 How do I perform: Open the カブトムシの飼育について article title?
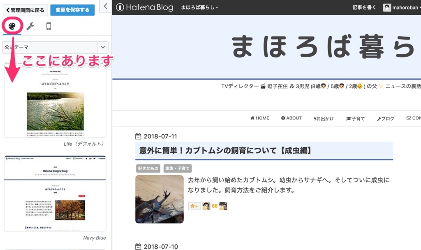tap(226, 151)
